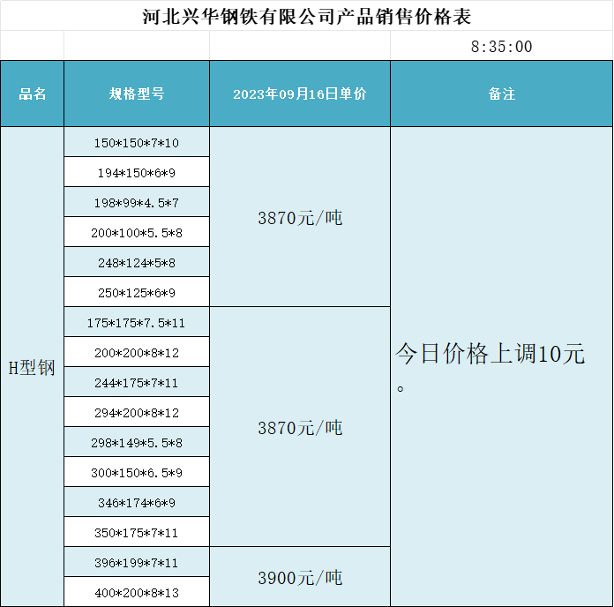The image size is (614, 607).
Task: Select spec cell 244*175*7*11
Action: tap(137, 382)
